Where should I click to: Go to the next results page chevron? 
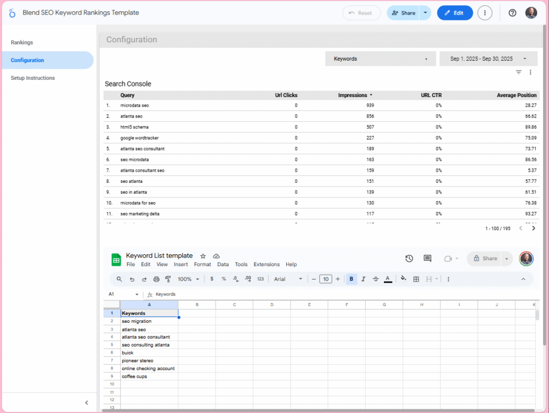tap(533, 227)
